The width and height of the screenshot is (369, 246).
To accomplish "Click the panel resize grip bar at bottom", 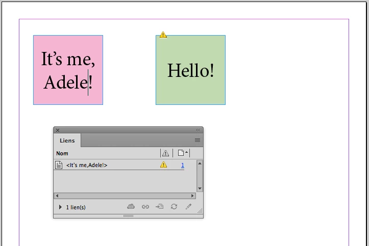I will coord(128,216).
